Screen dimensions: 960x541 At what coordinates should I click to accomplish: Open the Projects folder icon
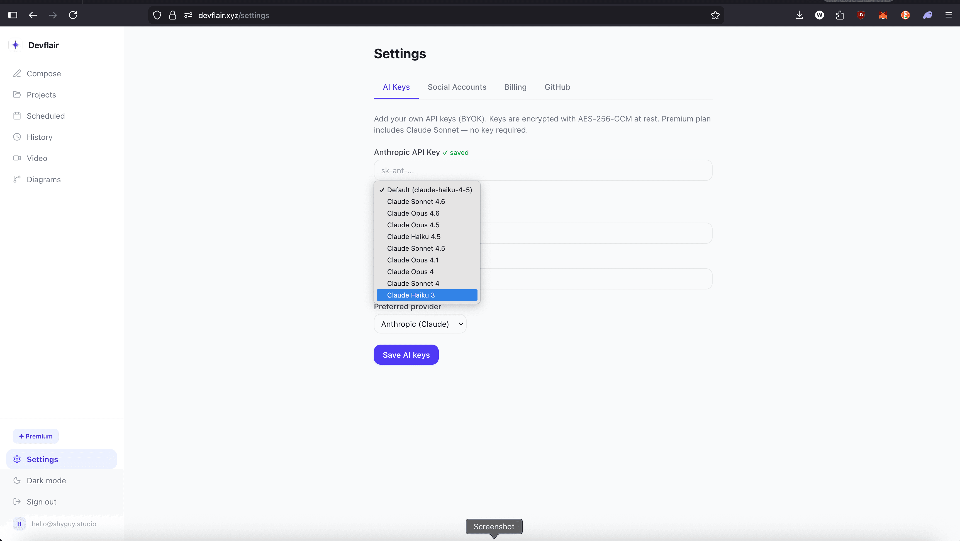click(17, 94)
